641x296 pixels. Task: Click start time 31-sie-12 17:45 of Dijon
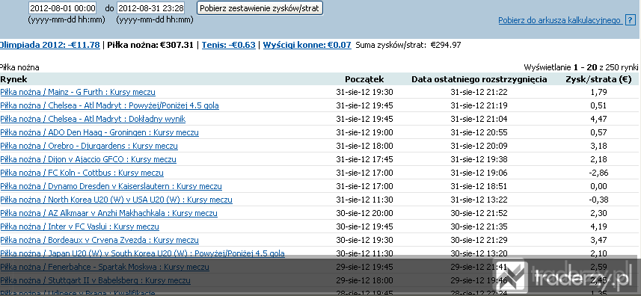point(365,160)
